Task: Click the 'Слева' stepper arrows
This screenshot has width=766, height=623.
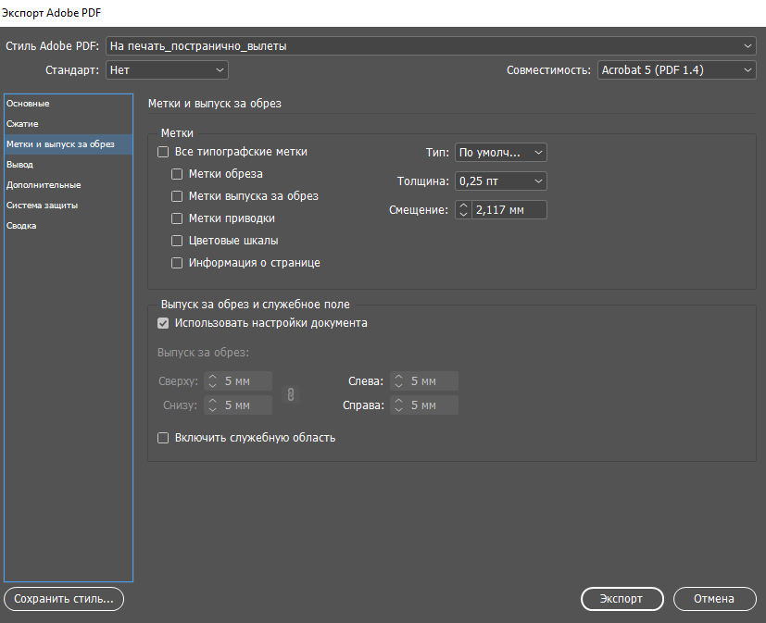Action: [398, 381]
